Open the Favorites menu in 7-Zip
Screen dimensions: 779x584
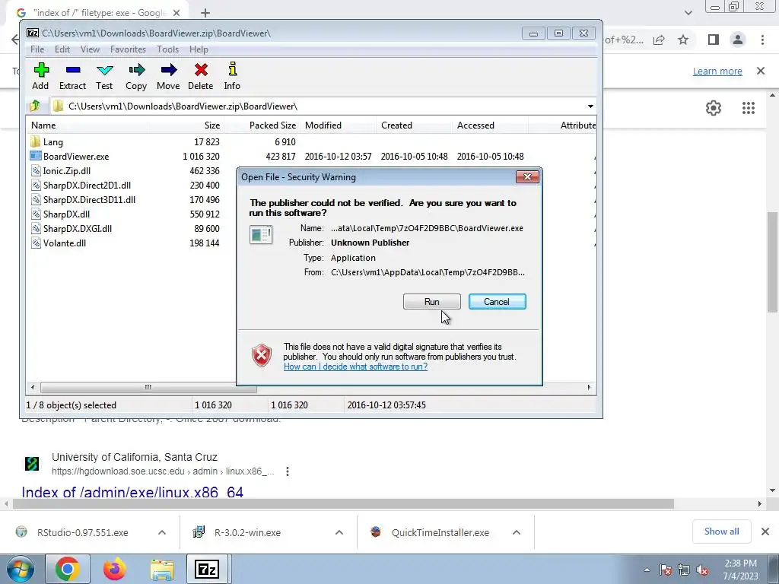[128, 49]
